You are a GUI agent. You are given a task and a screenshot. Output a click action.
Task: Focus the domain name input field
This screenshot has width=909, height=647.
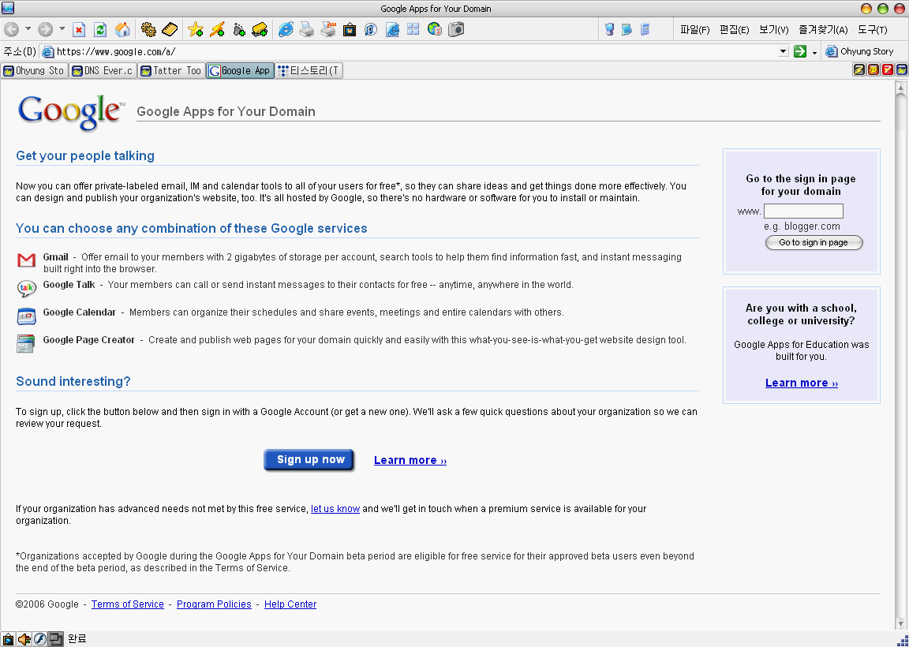(x=803, y=211)
